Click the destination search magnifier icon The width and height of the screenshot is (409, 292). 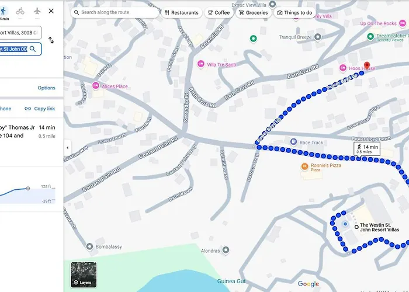pos(33,49)
